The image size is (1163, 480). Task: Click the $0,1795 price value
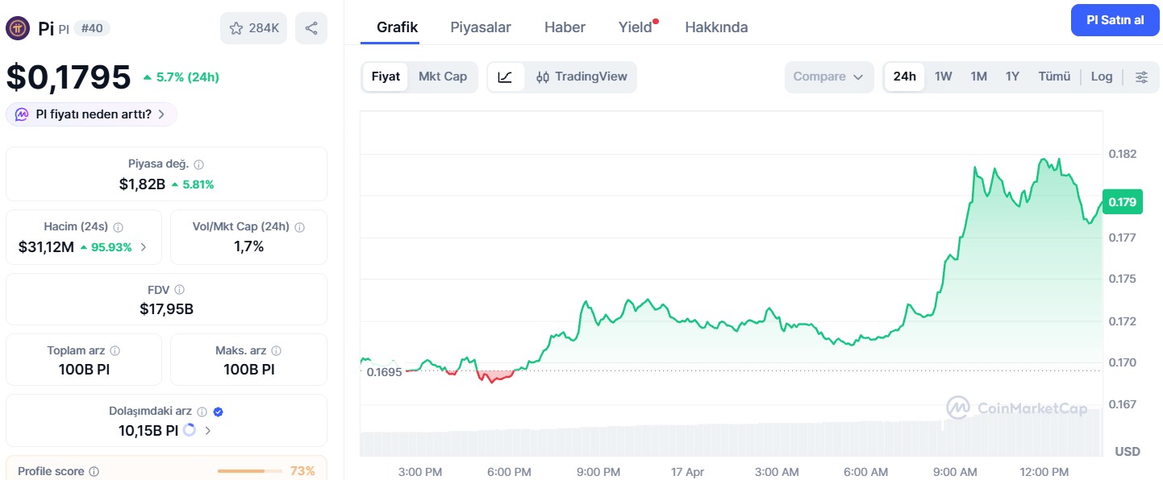point(69,77)
